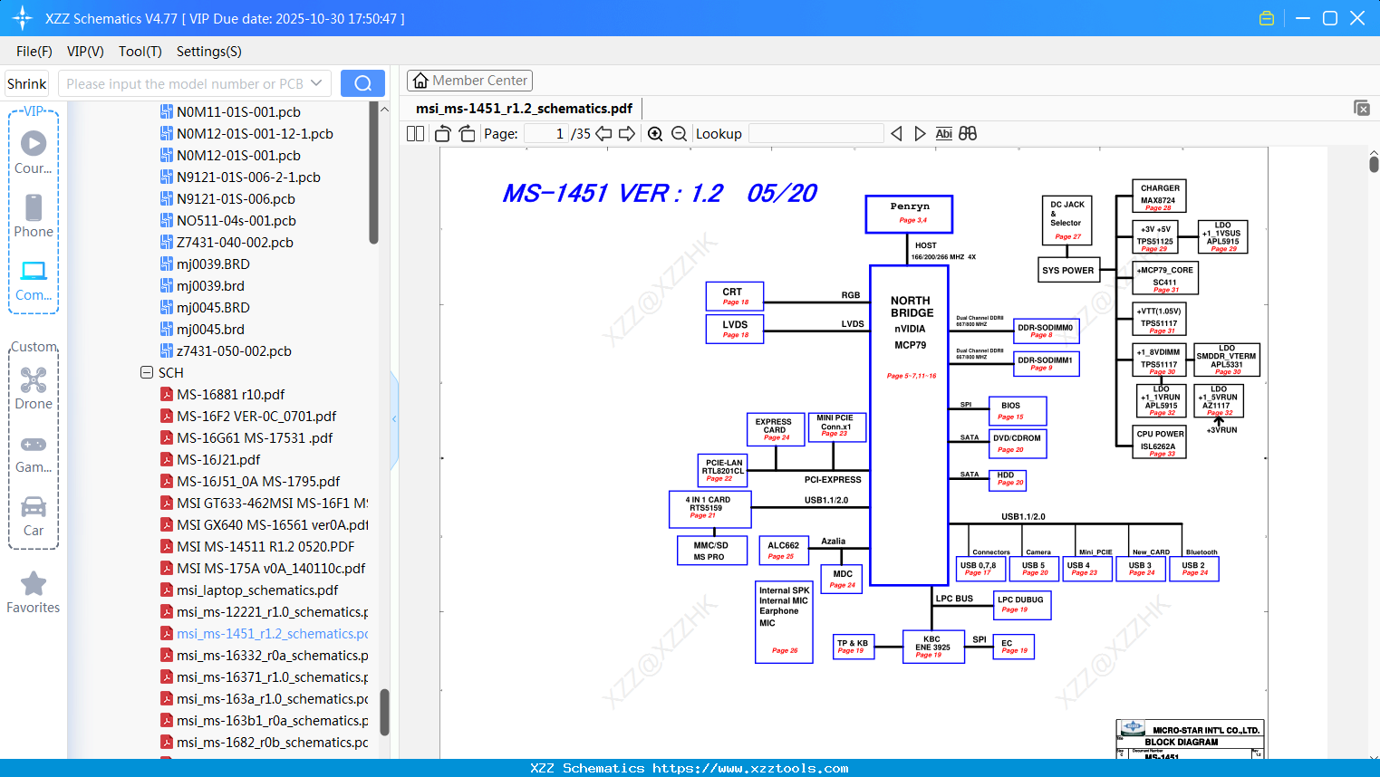Click the briefcase icon in title bar
The width and height of the screenshot is (1380, 777).
1267,18
